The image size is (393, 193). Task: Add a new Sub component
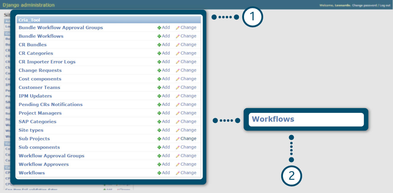point(164,147)
